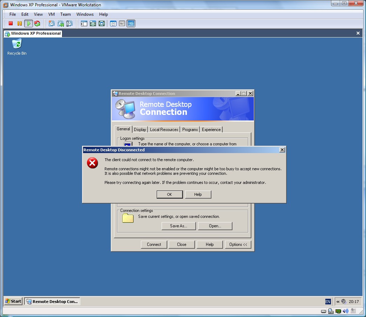Click Help in the Disconnected dialog

[198, 194]
